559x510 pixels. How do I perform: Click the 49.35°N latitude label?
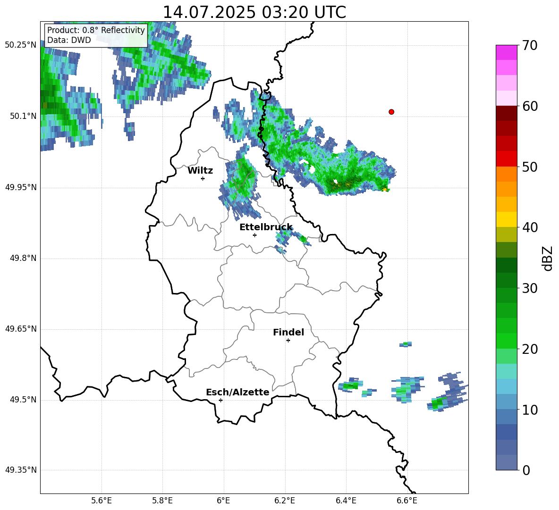21,470
